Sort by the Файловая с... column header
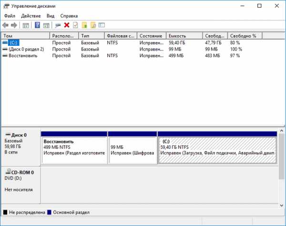The image size is (286, 226). tap(121, 36)
